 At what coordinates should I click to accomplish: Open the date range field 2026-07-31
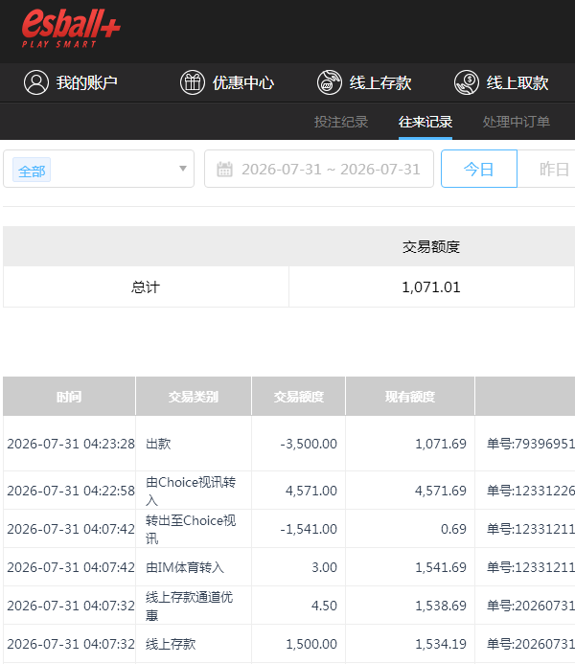click(319, 169)
